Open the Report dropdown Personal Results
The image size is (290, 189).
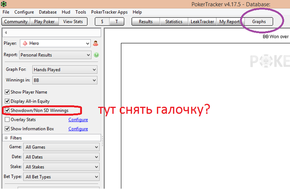(x=55, y=55)
